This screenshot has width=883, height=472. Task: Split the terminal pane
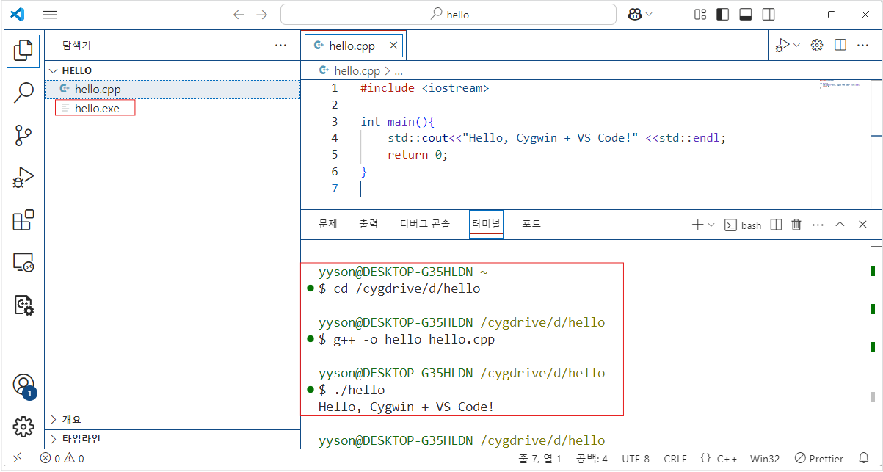(x=776, y=225)
